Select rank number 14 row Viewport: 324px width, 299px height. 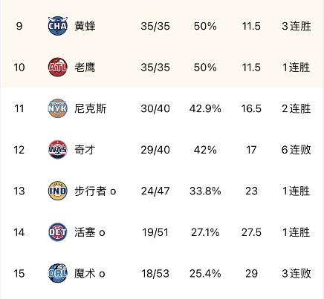pos(162,232)
